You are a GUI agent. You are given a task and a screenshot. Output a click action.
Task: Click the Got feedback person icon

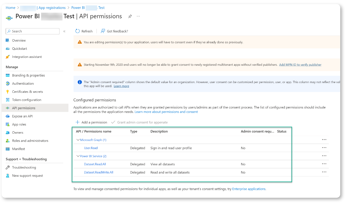pos(103,31)
